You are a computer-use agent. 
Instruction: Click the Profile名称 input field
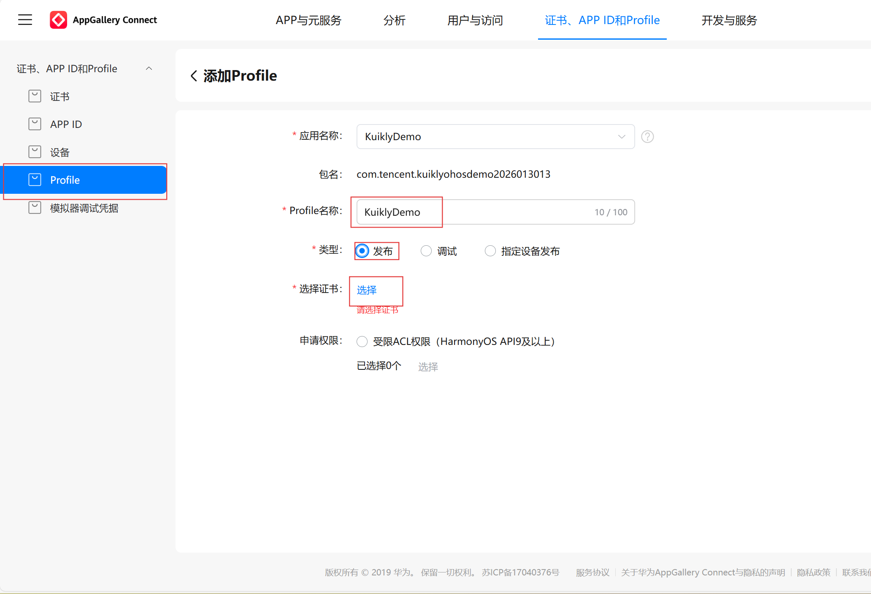[495, 212]
